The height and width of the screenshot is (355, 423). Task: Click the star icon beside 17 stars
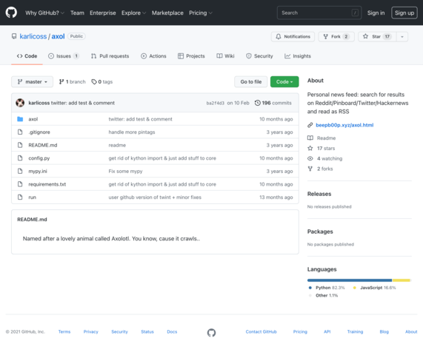pyautogui.click(x=310, y=148)
